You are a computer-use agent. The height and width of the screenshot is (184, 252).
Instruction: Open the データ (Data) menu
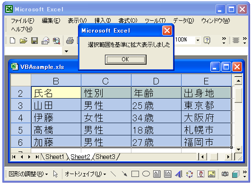[183, 21]
